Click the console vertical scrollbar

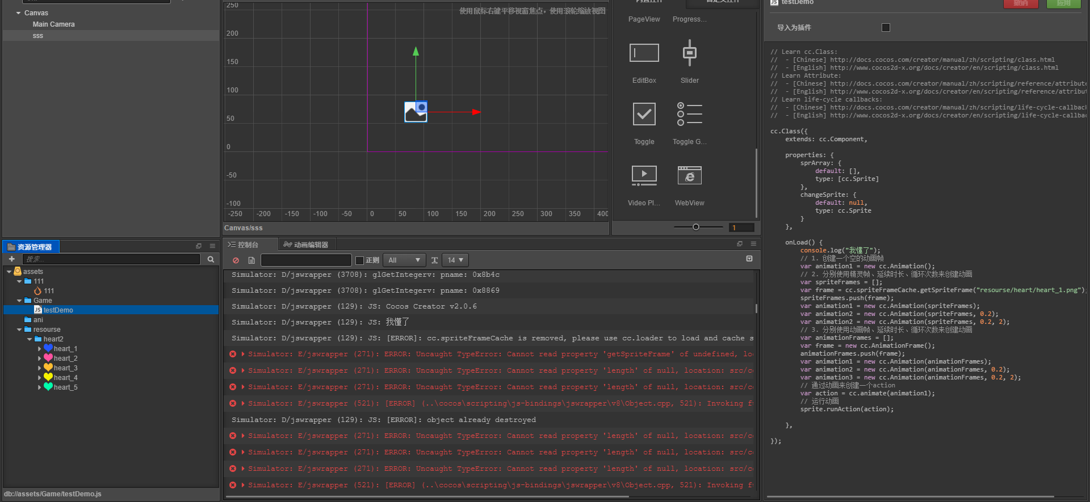tap(756, 309)
